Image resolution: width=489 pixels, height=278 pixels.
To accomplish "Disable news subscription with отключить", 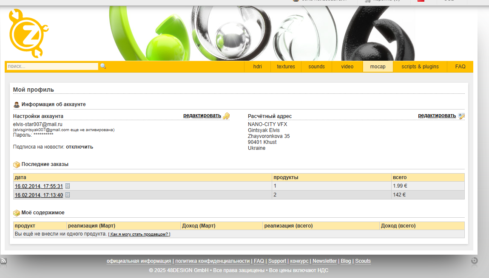I will tap(79, 147).
